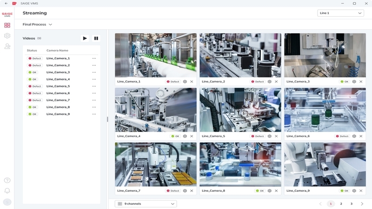Open user management icon in sidebar
Screen dimensions: 372x209
[7, 46]
